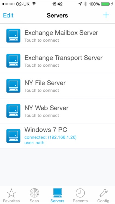Tap the battery icon in status bar
This screenshot has width=115, height=204.
[x=106, y=4]
